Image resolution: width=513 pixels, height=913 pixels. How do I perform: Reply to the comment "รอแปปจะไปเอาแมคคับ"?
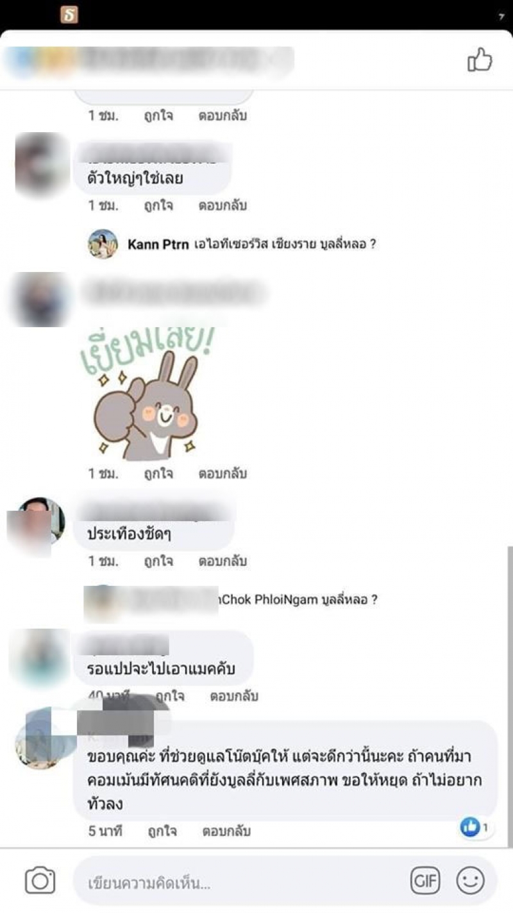click(234, 695)
